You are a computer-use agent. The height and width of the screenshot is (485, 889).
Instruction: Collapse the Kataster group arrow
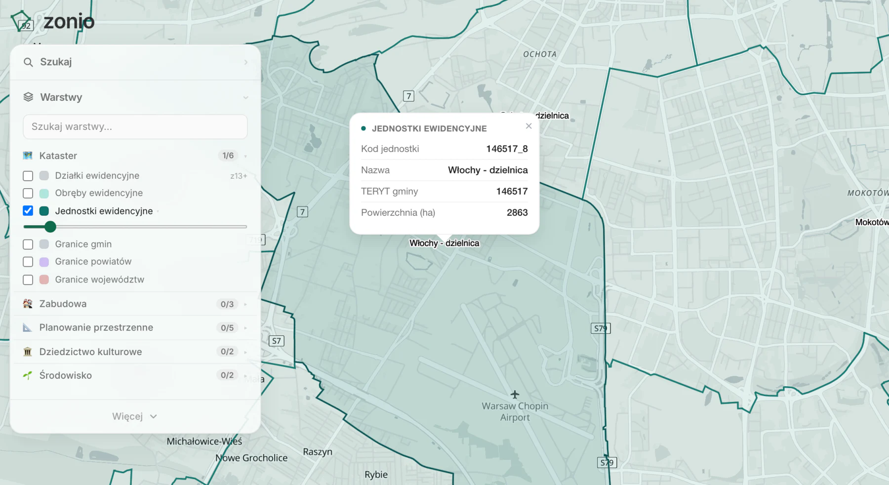245,156
